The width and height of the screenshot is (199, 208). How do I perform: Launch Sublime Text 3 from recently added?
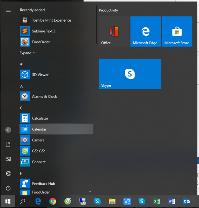point(56,31)
